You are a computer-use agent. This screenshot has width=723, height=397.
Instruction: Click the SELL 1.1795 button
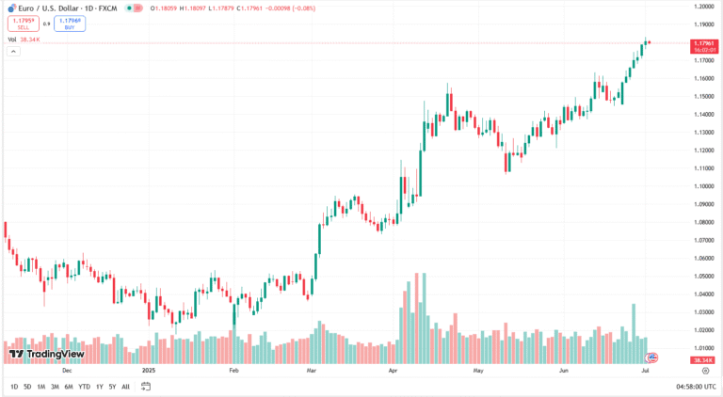coord(23,24)
